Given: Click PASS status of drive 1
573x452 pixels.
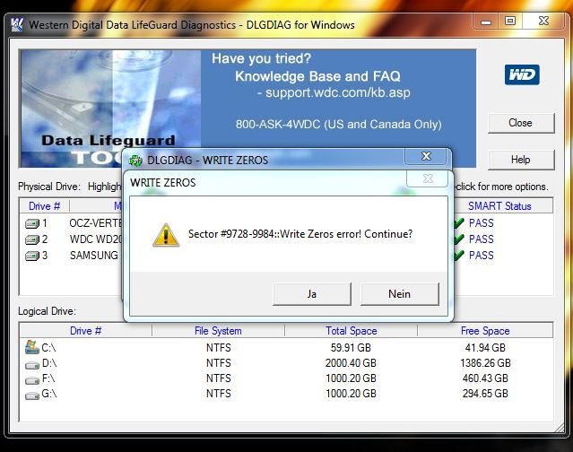Looking at the screenshot, I should (482, 223).
